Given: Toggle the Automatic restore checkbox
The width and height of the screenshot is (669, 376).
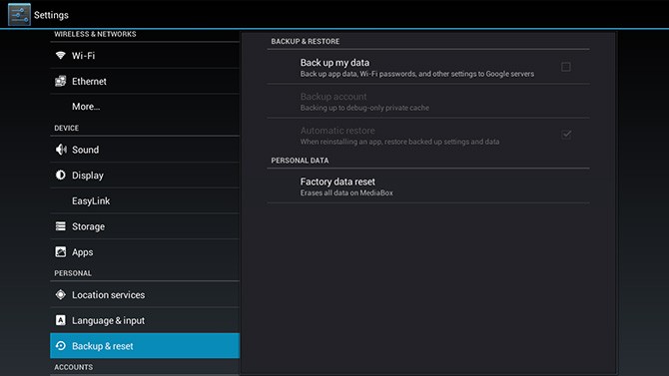Looking at the screenshot, I should [566, 135].
